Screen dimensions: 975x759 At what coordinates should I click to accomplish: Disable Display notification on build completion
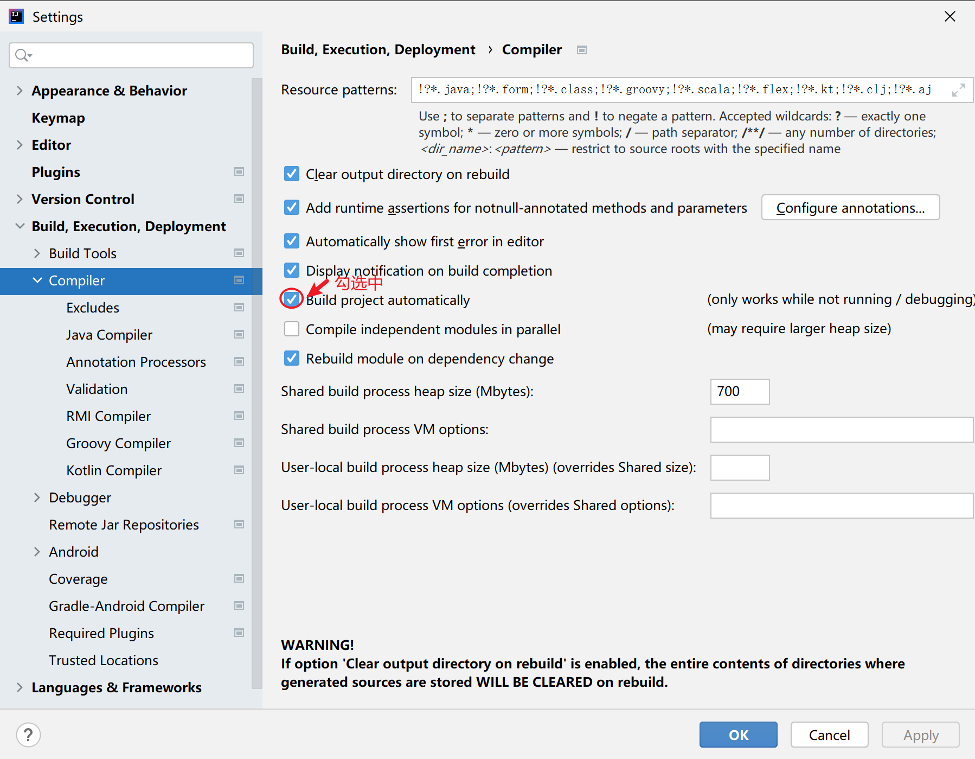[x=292, y=271]
